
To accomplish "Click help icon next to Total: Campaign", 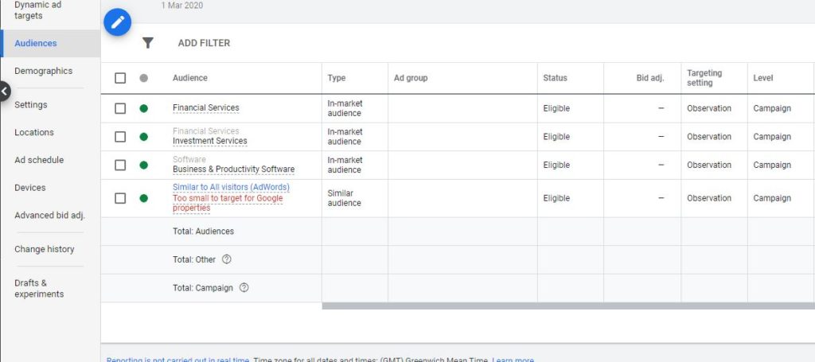I will pos(244,288).
